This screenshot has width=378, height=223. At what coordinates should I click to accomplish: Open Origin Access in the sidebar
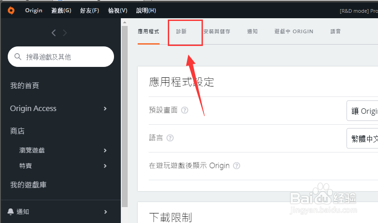(x=33, y=108)
